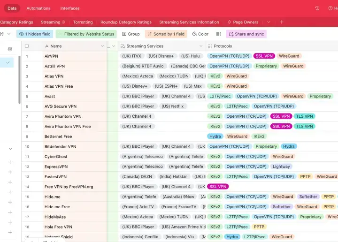Screen dimensions: 338x242
Task: Click the pink SSL VPN tag in AirVPN row
Action: coord(263,56)
